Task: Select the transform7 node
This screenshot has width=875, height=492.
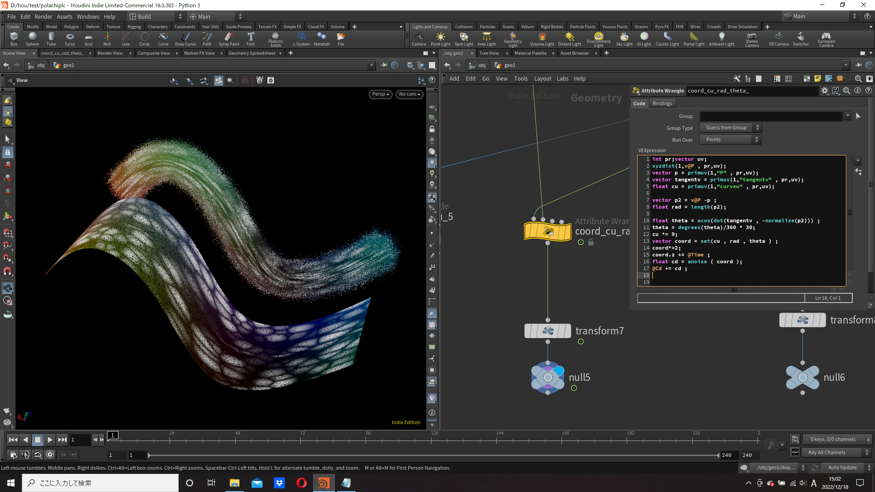Action: tap(547, 331)
